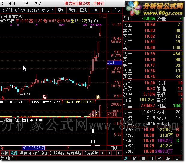Open template 管理 option

(14, 153)
